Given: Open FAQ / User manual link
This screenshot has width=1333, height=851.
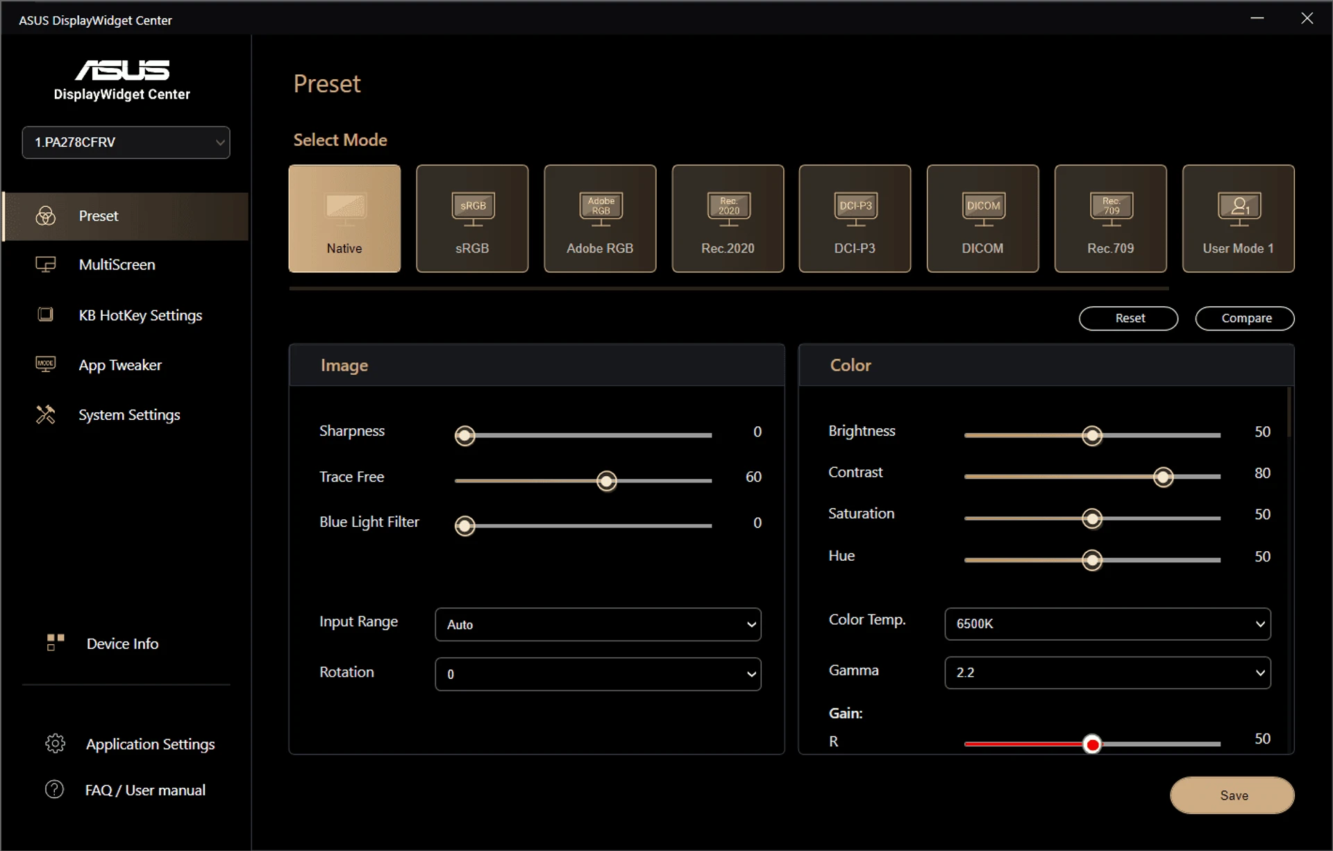Looking at the screenshot, I should 126,790.
